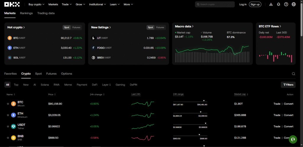
Task: Open the help question mark icon
Action: point(286,4)
